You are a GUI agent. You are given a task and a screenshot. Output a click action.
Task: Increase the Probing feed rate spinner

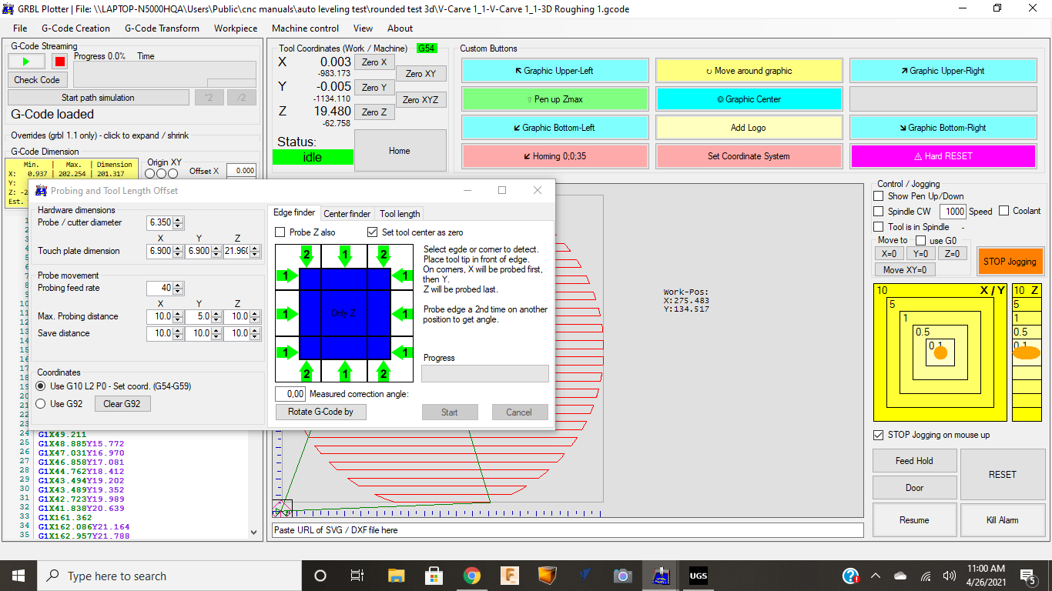click(x=179, y=285)
